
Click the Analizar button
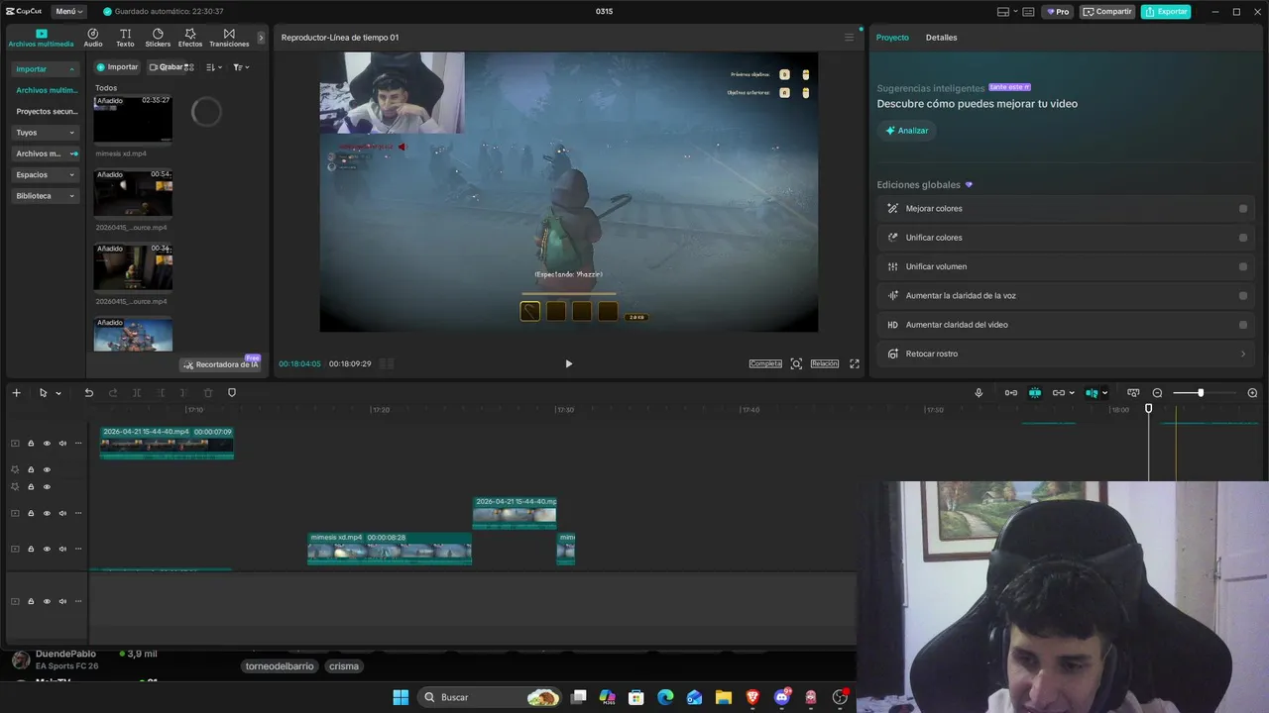(907, 131)
